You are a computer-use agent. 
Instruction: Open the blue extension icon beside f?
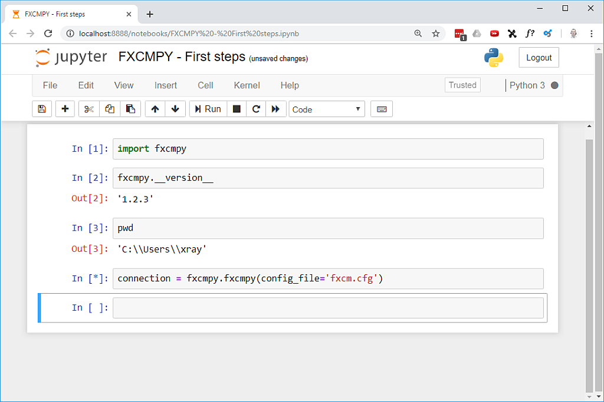[x=547, y=34]
